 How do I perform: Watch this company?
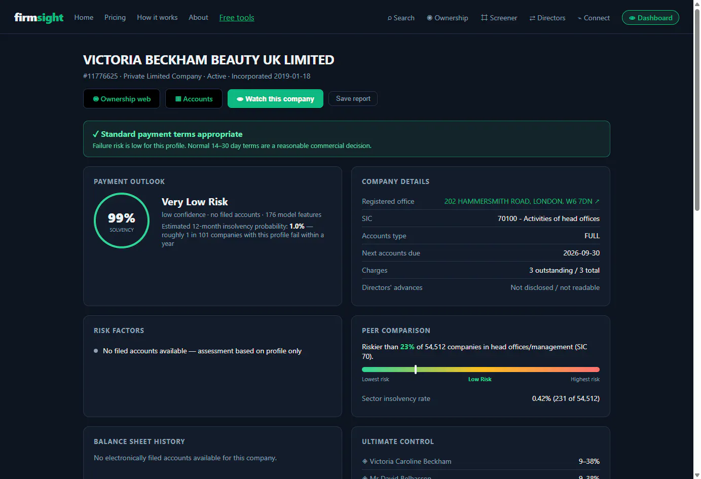click(275, 99)
